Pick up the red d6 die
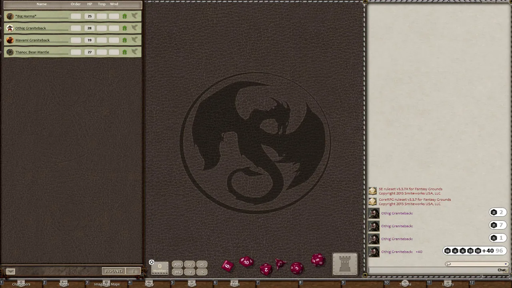The height and width of the screenshot is (288, 512). 227,266
